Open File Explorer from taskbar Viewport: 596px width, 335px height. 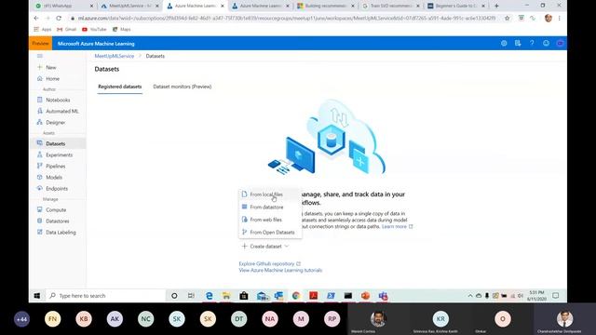click(x=226, y=296)
